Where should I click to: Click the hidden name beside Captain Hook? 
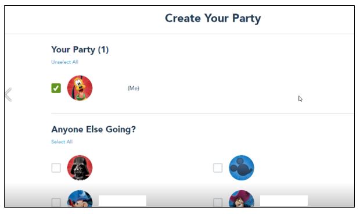coord(284,201)
